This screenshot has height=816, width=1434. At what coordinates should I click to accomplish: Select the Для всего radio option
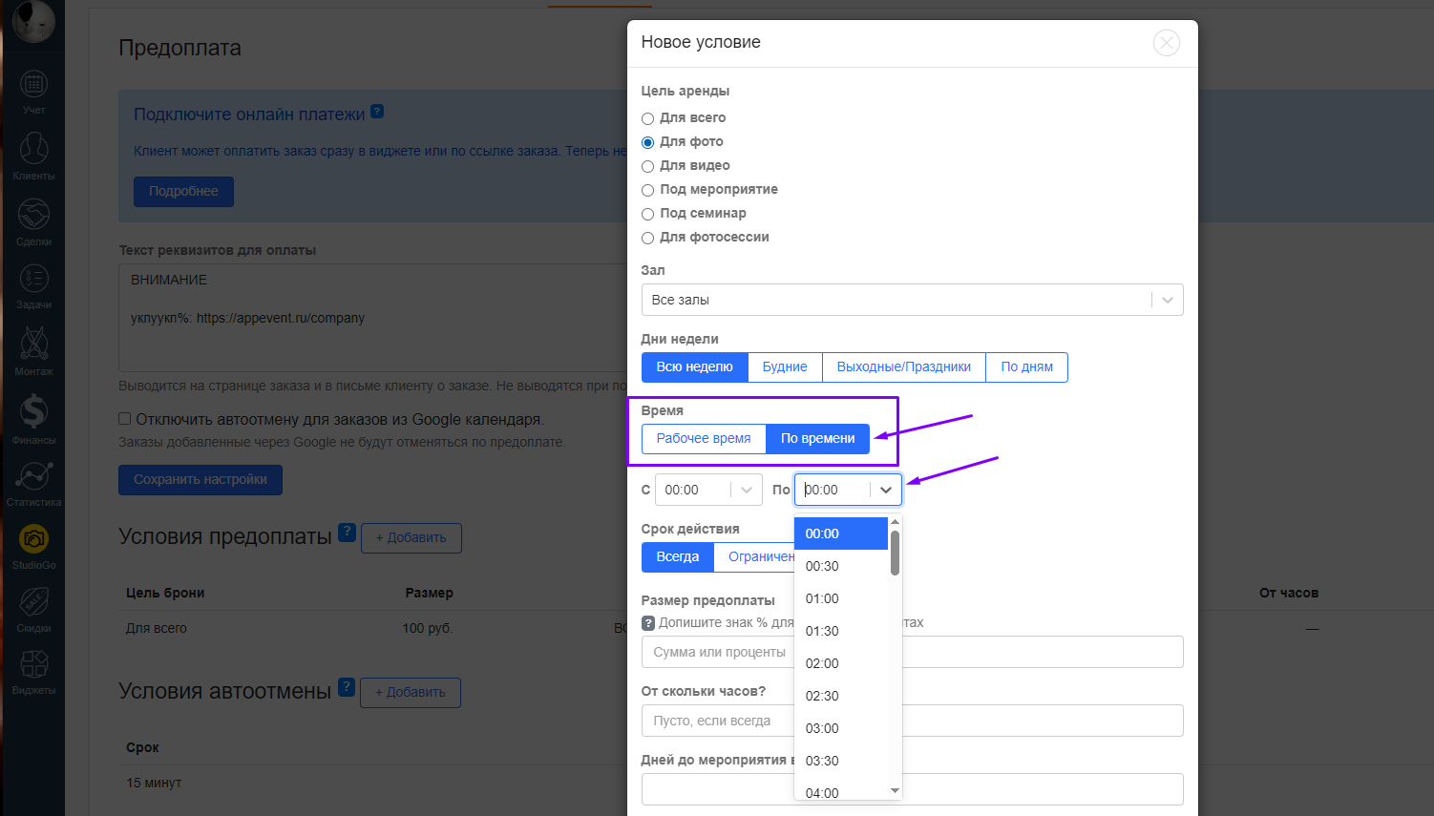tap(647, 118)
